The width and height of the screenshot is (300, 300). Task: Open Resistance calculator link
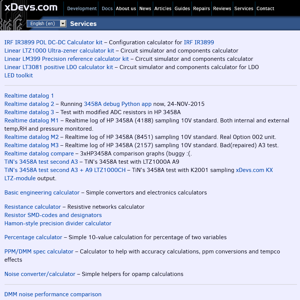point(33,207)
